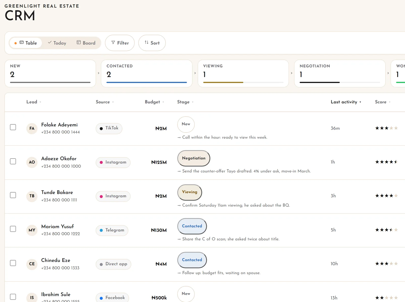
Task: Click the MY avatar icon
Action: pos(32,230)
